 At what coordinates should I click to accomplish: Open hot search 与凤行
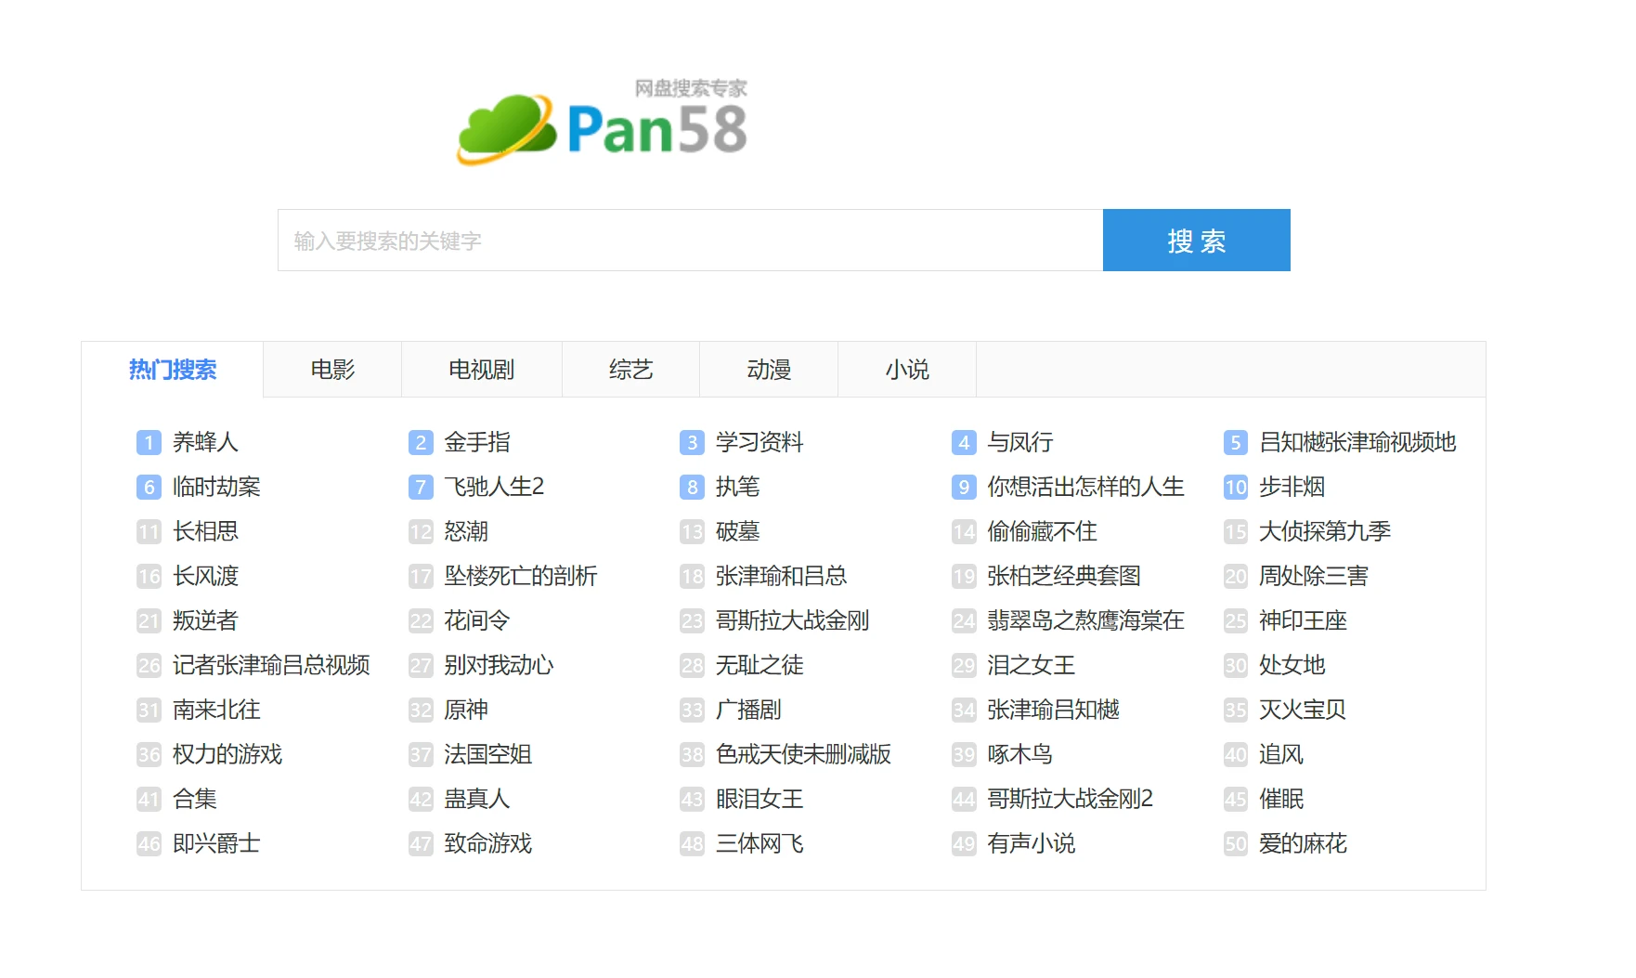[x=1020, y=442]
